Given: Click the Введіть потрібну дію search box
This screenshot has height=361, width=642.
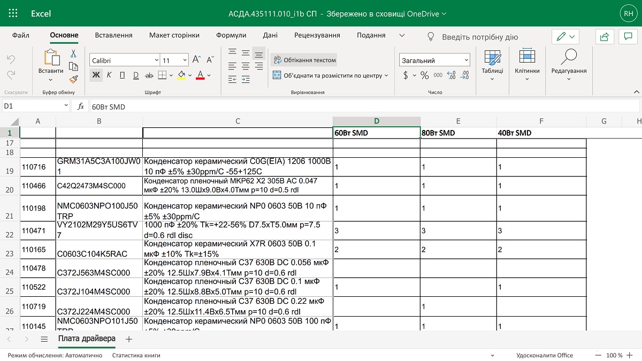Looking at the screenshot, I should (480, 37).
